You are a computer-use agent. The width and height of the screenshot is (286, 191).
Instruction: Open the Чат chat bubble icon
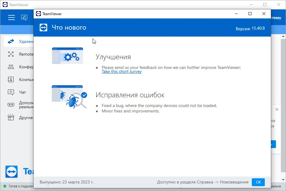pyautogui.click(x=11, y=92)
